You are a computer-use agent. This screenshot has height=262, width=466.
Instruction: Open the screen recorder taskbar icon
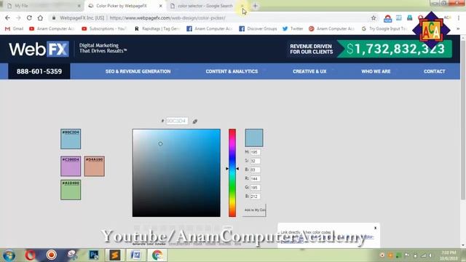pos(52,255)
